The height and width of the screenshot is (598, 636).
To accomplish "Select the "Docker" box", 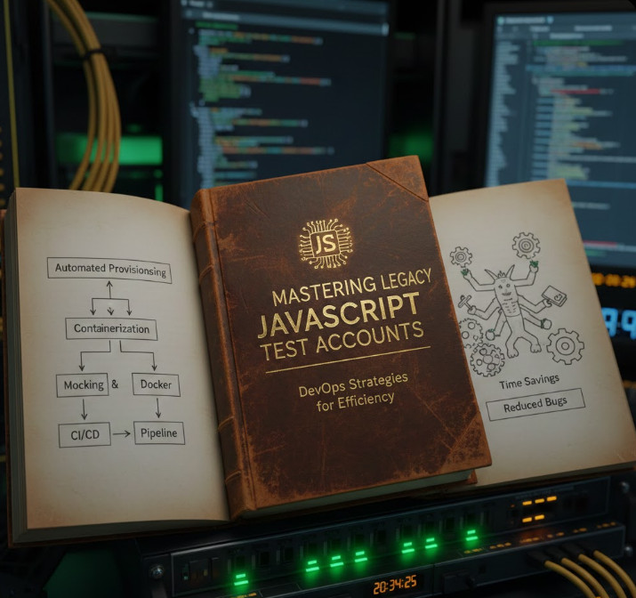I will coord(157,384).
